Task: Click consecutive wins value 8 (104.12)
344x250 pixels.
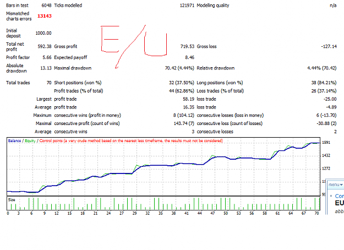Action: tap(184, 116)
